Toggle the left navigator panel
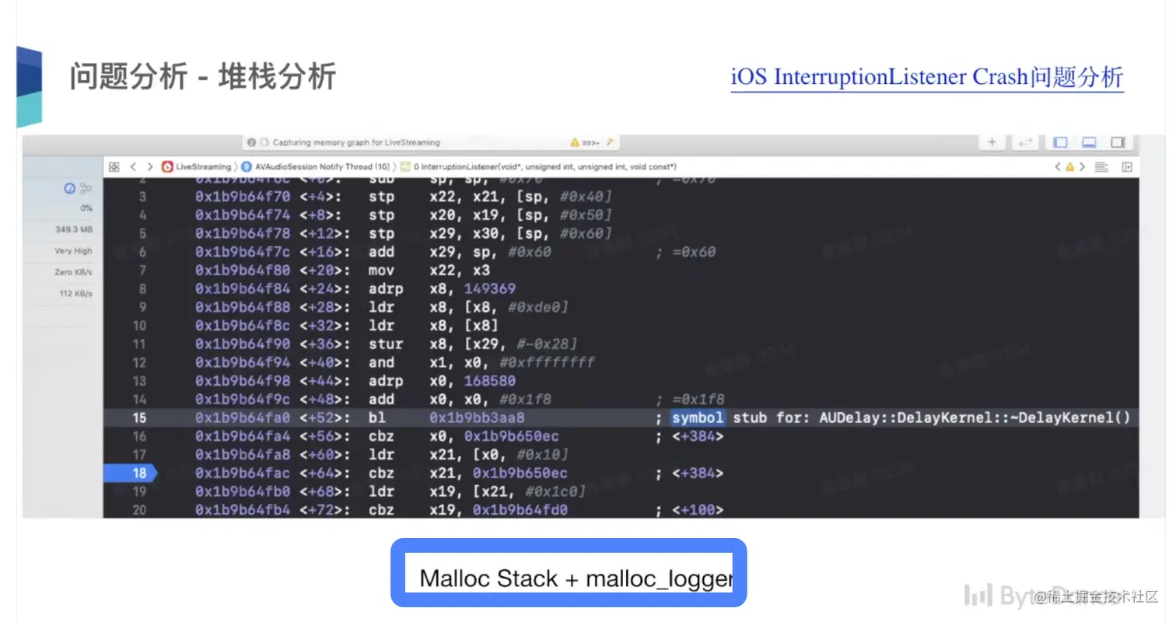Viewport: 1176px width, 622px height. coord(1060,142)
